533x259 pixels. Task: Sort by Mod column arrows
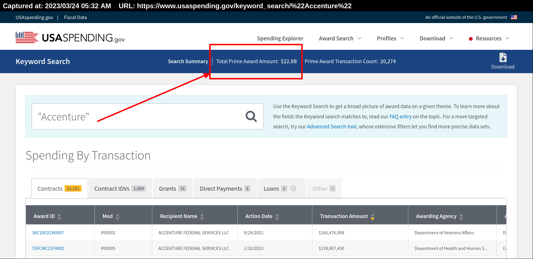point(118,217)
